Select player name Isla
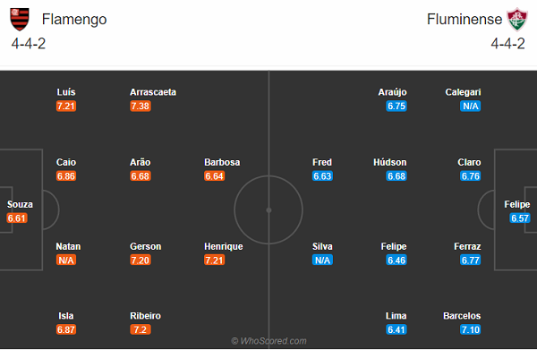This screenshot has height=350, width=537. 65,316
